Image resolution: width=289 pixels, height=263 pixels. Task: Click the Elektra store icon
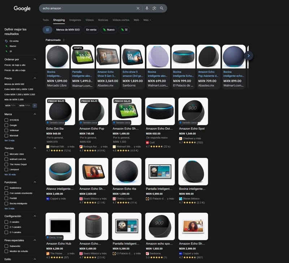[114, 199]
